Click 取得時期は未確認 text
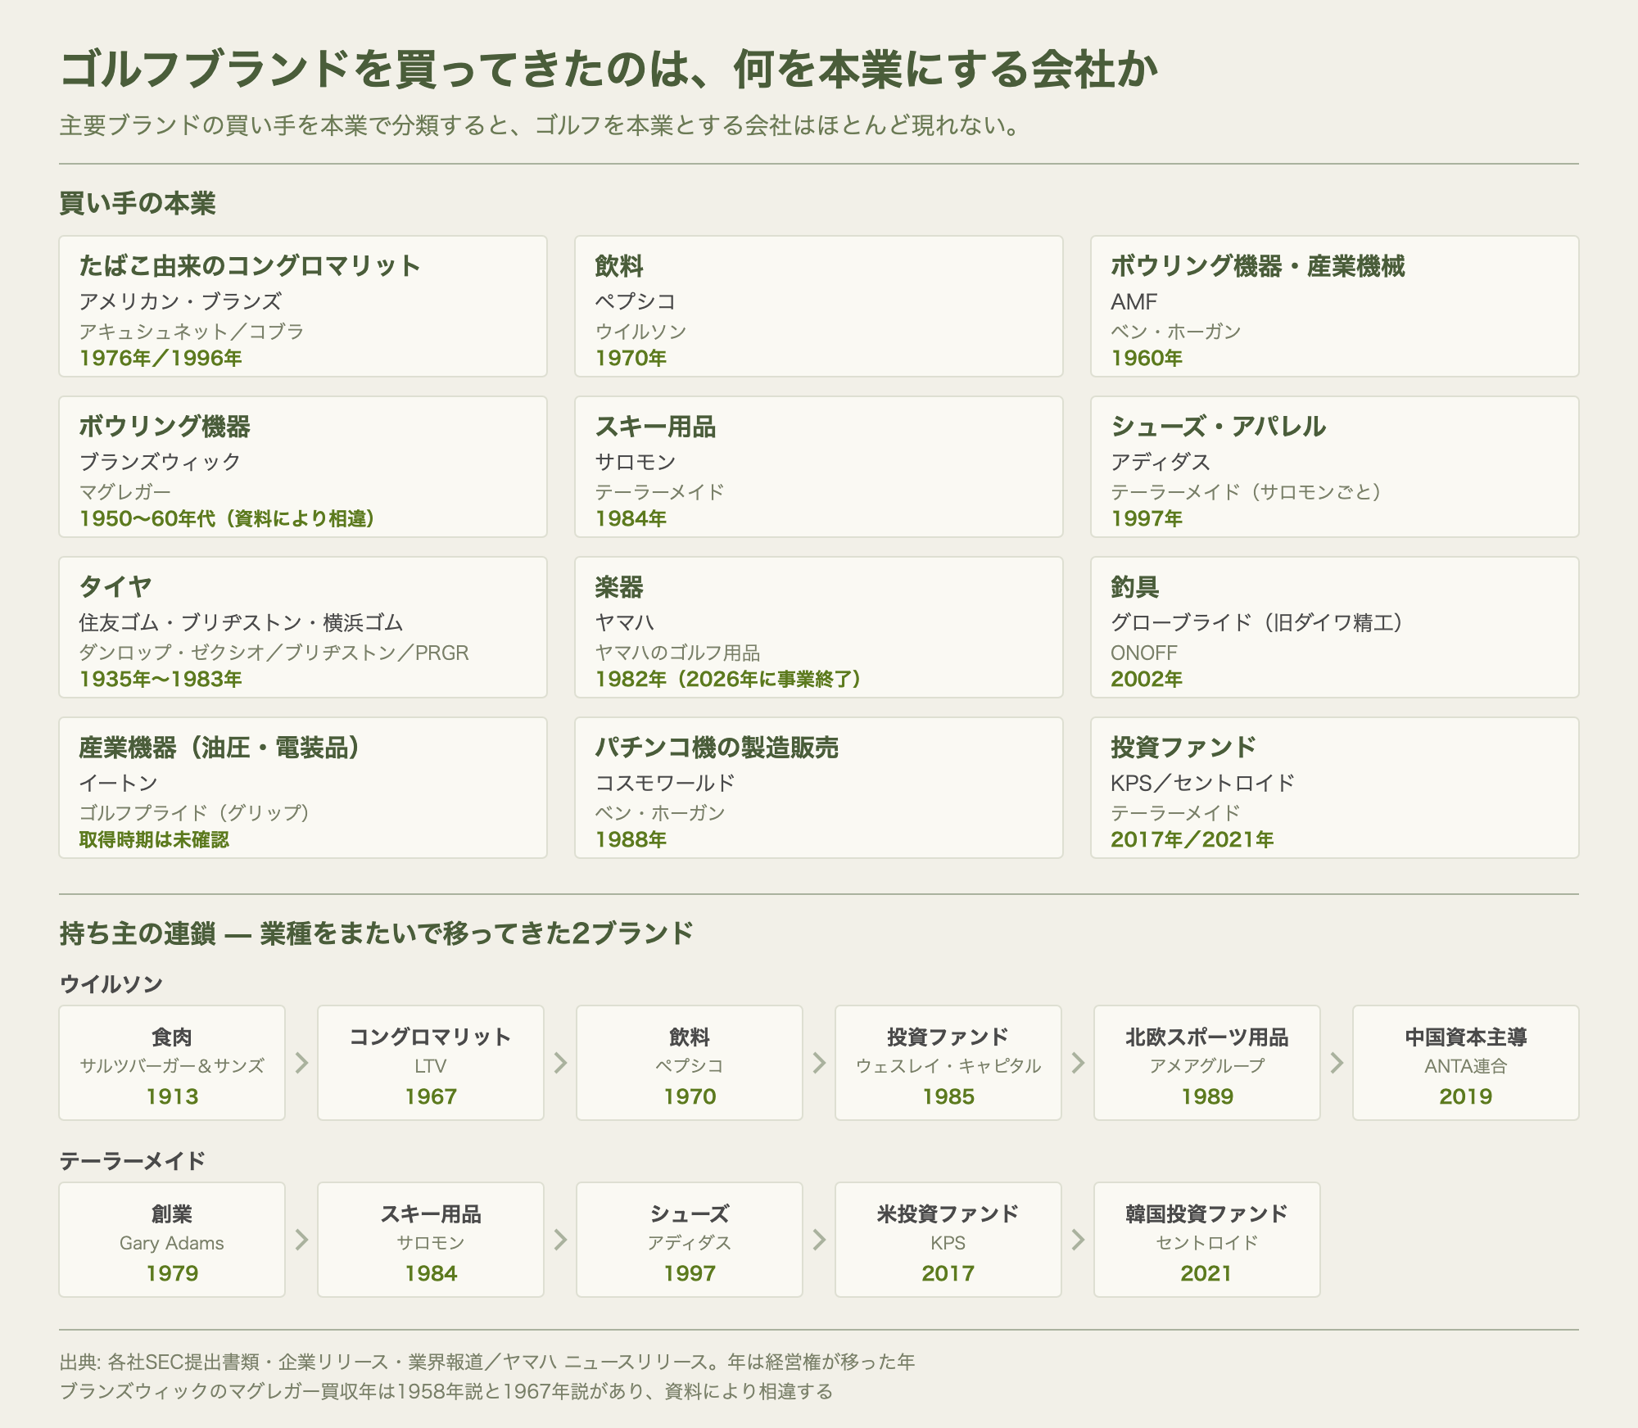Viewport: 1638px width, 1428px height. 154,839
